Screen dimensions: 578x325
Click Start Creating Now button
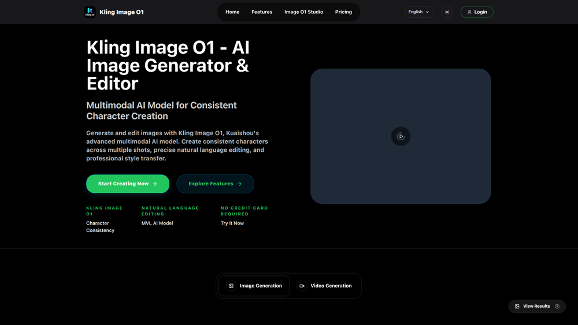(x=128, y=184)
